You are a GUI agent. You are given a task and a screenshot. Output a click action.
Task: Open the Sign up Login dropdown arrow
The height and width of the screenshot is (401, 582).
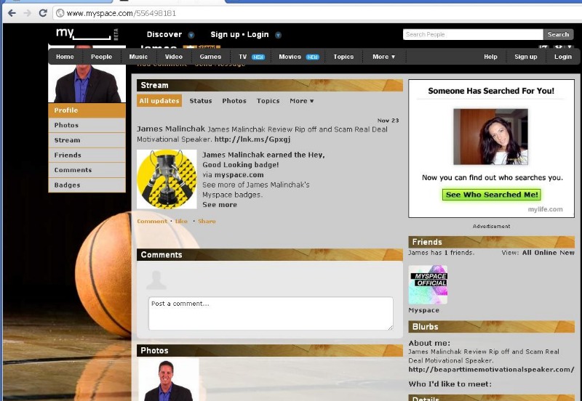click(x=278, y=35)
